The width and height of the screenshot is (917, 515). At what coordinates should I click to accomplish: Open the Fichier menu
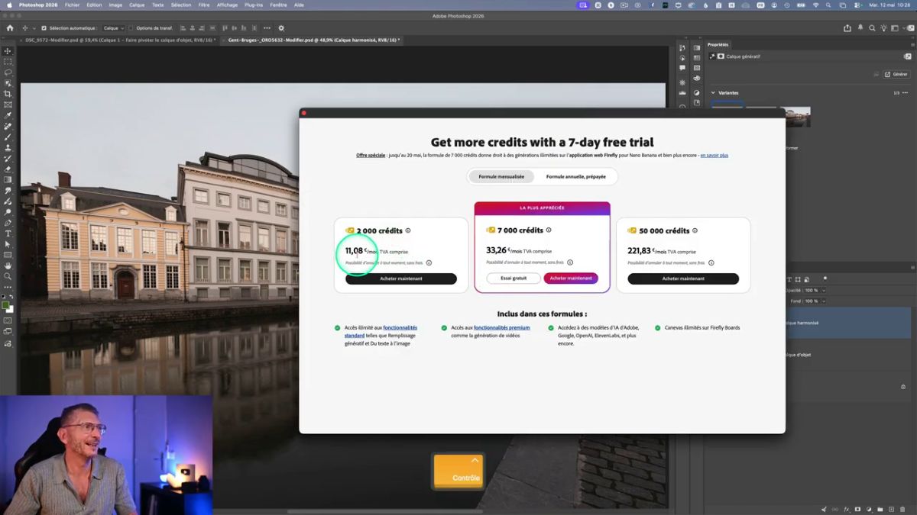[72, 5]
